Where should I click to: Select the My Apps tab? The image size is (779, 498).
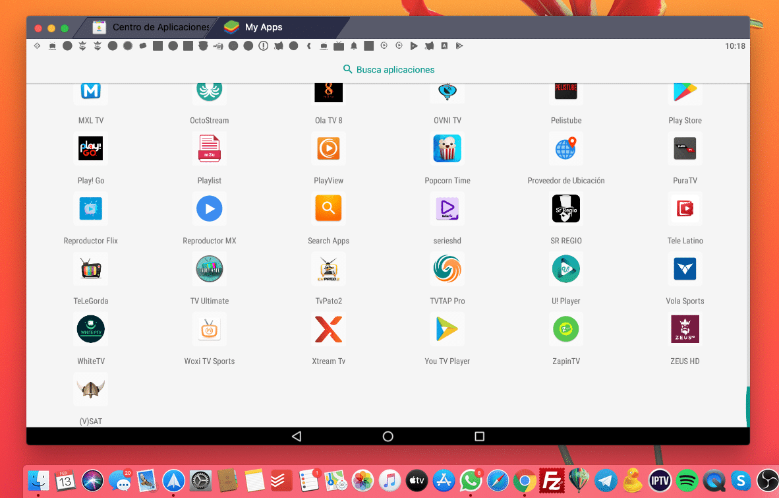264,28
